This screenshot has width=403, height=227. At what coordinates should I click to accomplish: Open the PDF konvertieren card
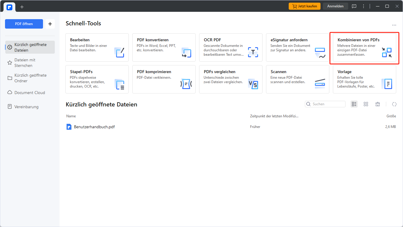[x=164, y=47]
